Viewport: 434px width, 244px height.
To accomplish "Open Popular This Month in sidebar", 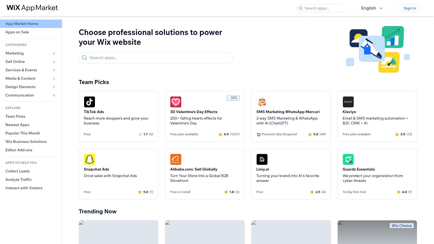I will click(x=23, y=133).
